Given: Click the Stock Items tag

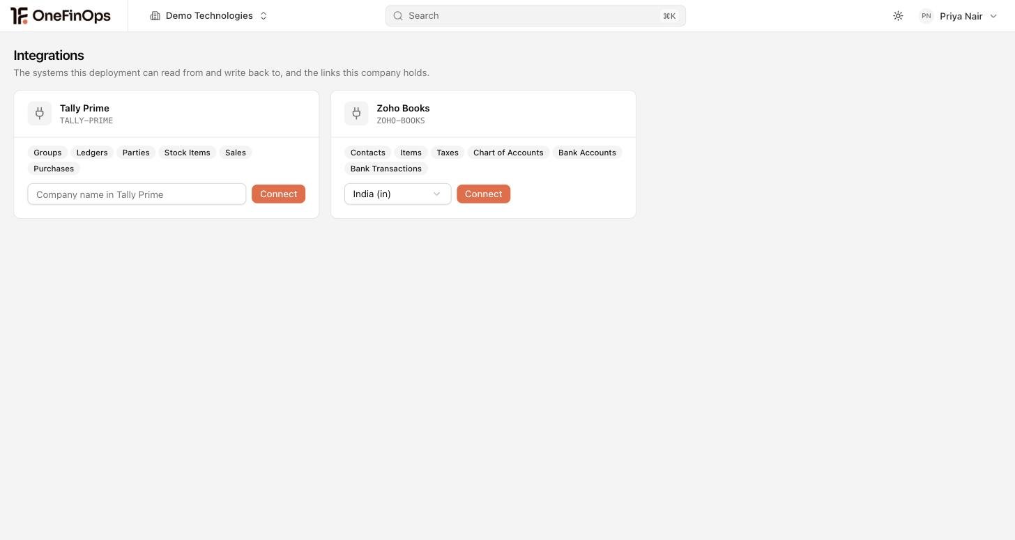Looking at the screenshot, I should coord(187,153).
